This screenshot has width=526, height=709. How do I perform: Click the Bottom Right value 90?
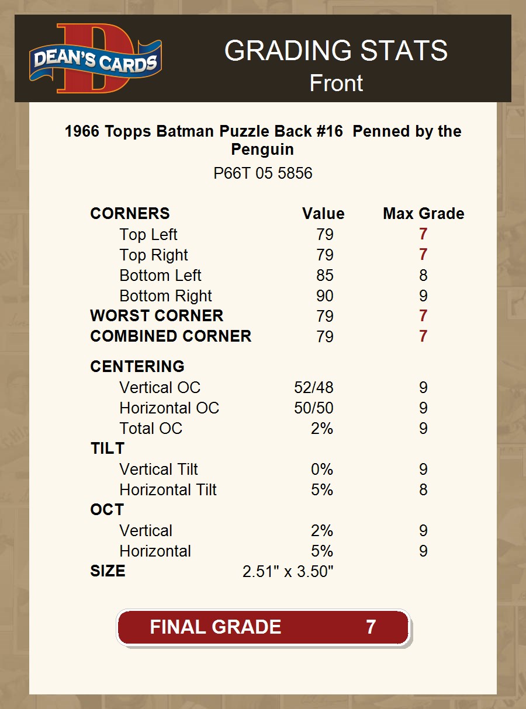[x=324, y=296]
